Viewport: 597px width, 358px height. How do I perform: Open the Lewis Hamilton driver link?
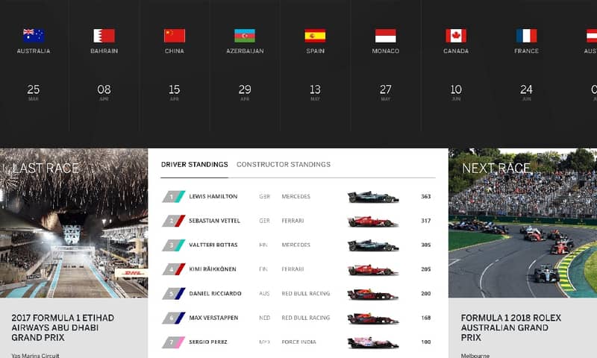(x=213, y=196)
